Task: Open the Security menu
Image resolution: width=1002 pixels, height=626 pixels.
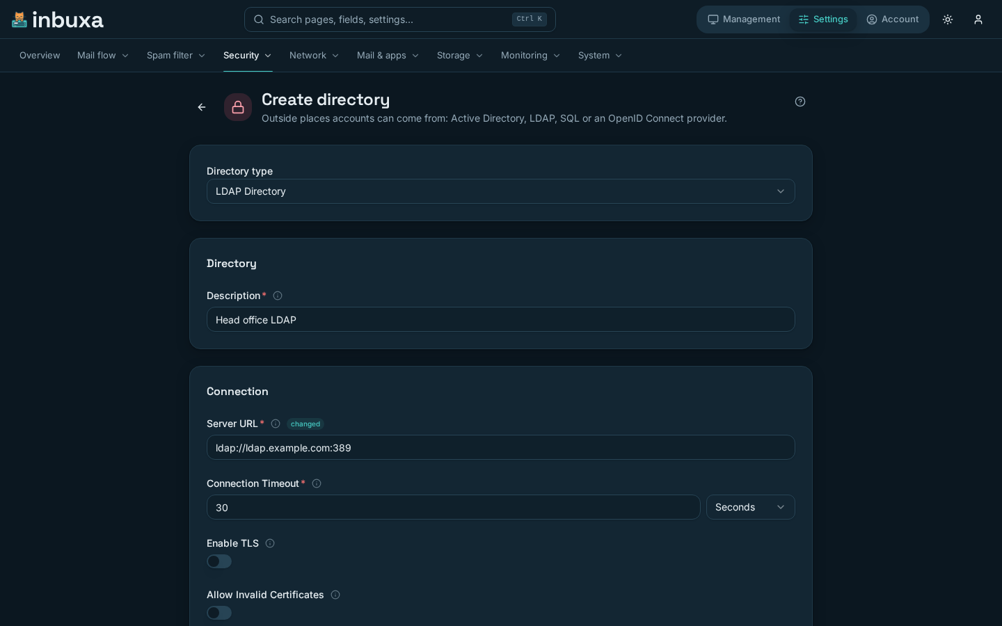Action: tap(248, 56)
